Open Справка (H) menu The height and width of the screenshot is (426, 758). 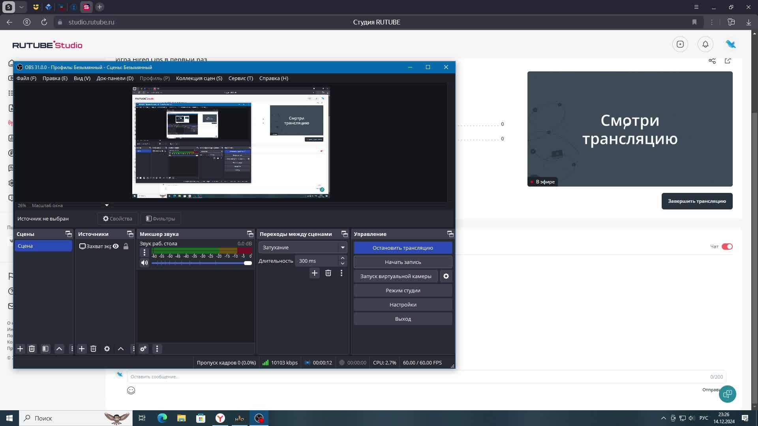pos(274,78)
